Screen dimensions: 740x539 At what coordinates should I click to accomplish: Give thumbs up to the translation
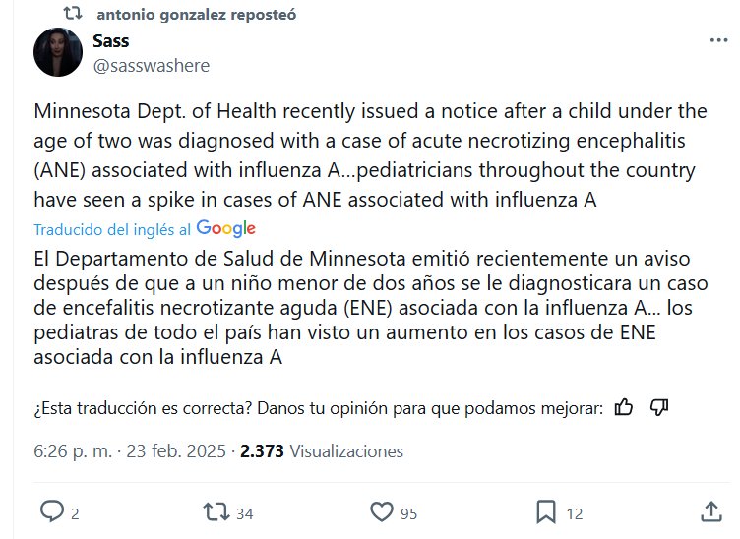(x=623, y=407)
